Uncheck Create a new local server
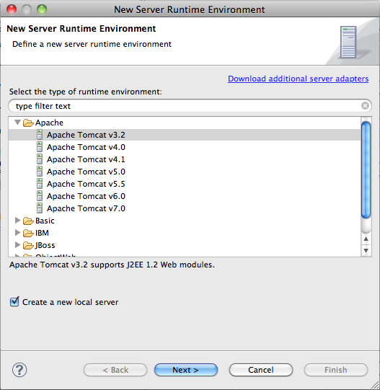This screenshot has height=390, width=380. point(14,302)
